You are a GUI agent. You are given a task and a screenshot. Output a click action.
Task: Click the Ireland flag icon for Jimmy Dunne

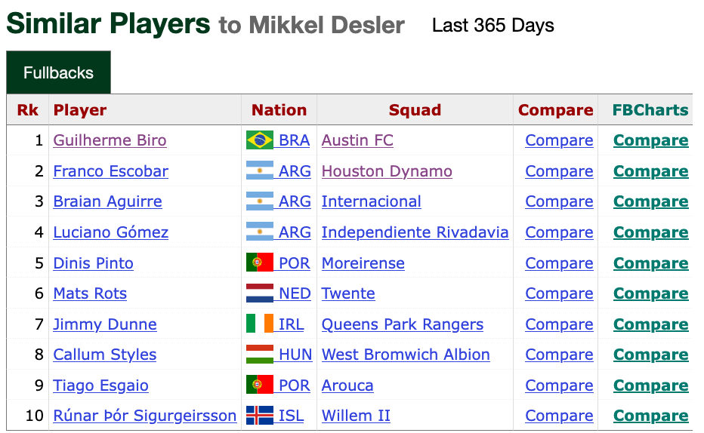pos(260,324)
